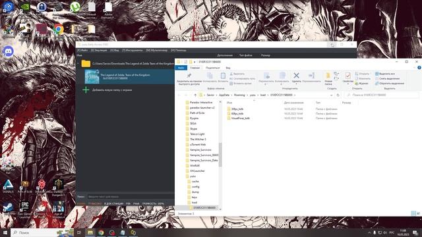Show hidden tray icons chevron

pos(369,232)
